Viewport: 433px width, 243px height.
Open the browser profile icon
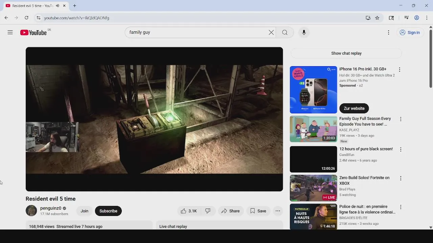tap(417, 18)
